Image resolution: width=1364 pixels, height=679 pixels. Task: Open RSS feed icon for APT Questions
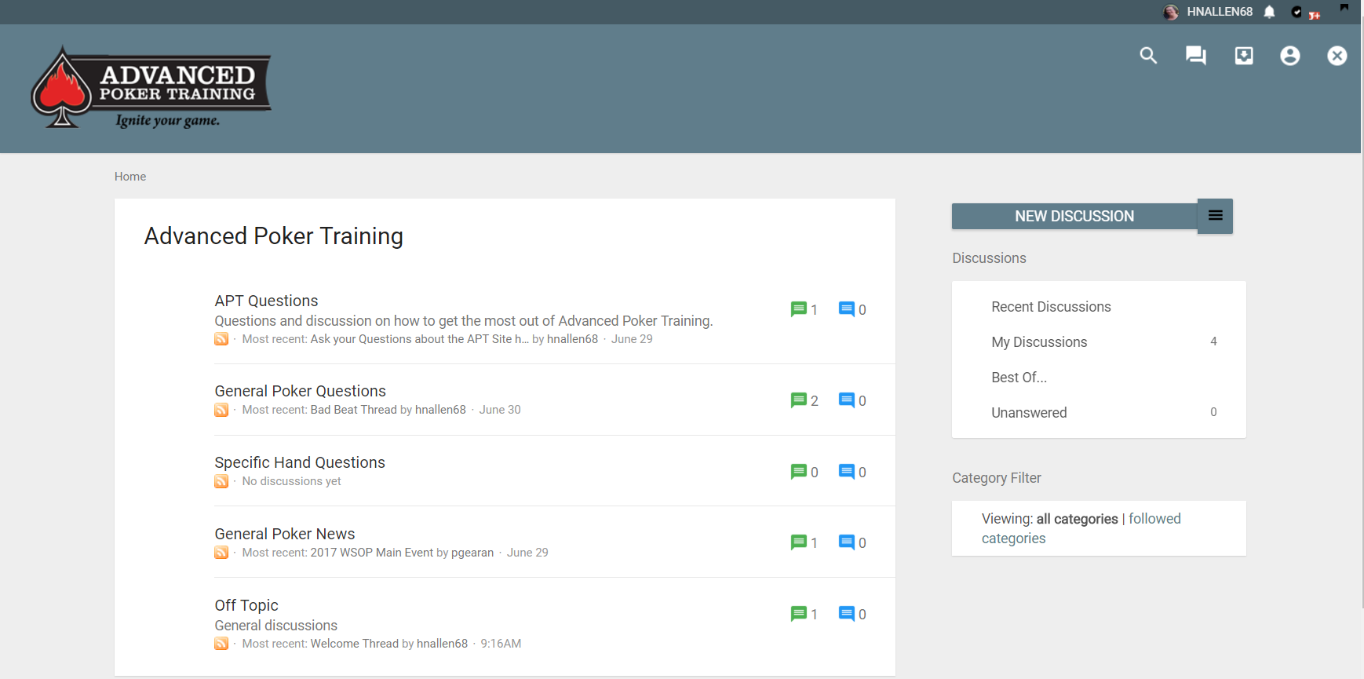click(x=222, y=339)
